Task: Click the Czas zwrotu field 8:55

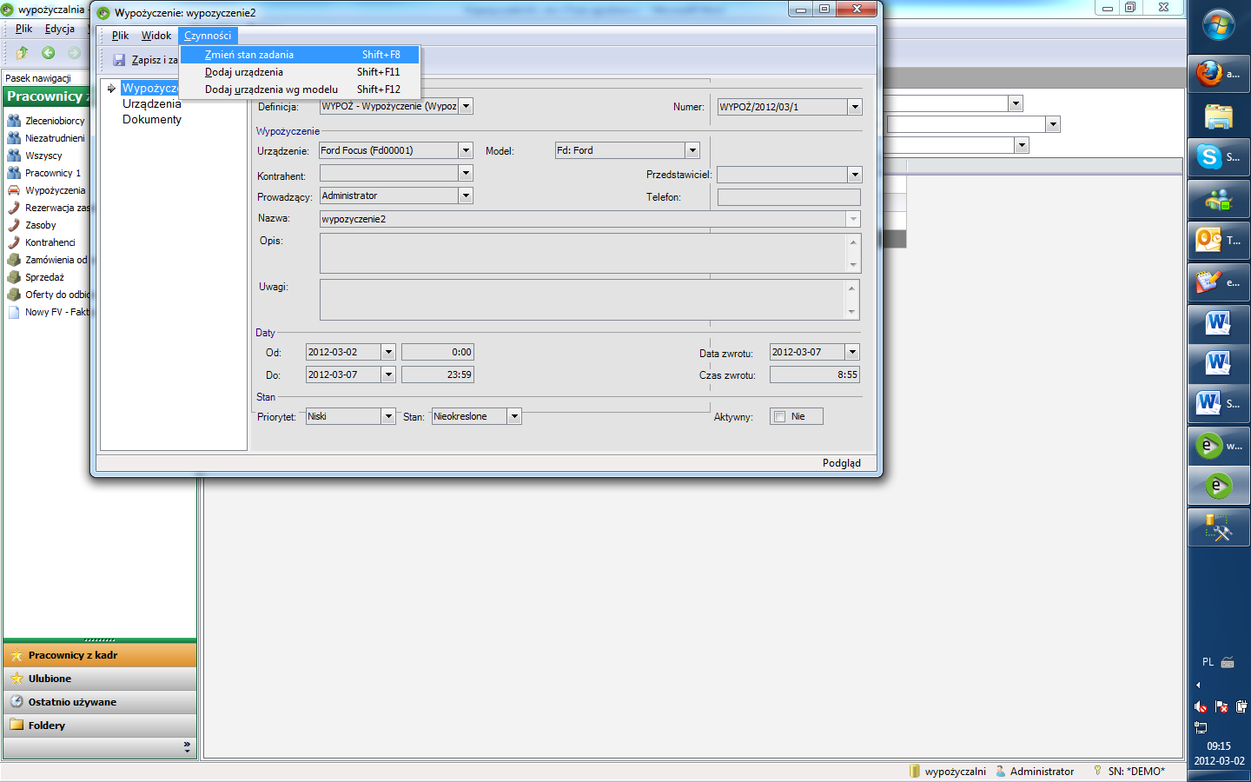Action: click(x=815, y=374)
